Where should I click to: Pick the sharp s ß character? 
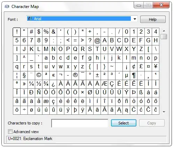[141, 93]
